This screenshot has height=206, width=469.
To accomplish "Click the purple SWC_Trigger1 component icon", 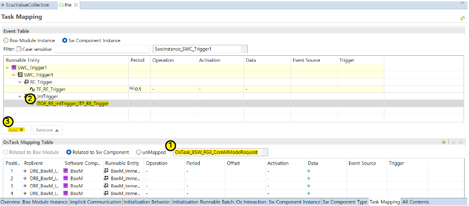I will click(14, 67).
